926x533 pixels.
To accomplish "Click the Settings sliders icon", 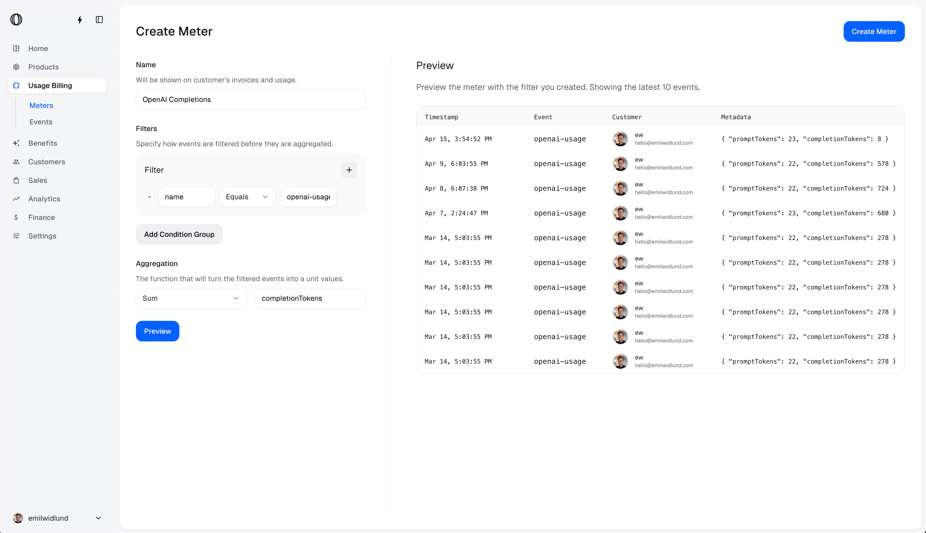I will 16,236.
